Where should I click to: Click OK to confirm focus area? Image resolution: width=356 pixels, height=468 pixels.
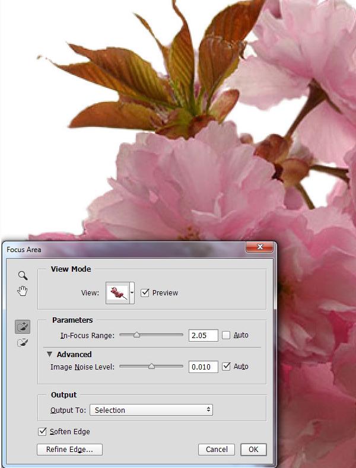tap(253, 450)
